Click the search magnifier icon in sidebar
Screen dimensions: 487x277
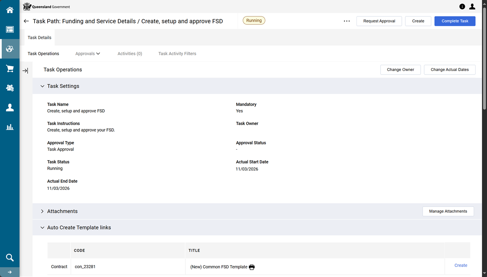10,258
